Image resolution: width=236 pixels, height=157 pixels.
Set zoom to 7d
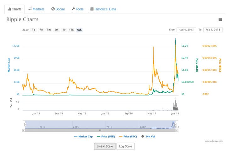[41, 30]
